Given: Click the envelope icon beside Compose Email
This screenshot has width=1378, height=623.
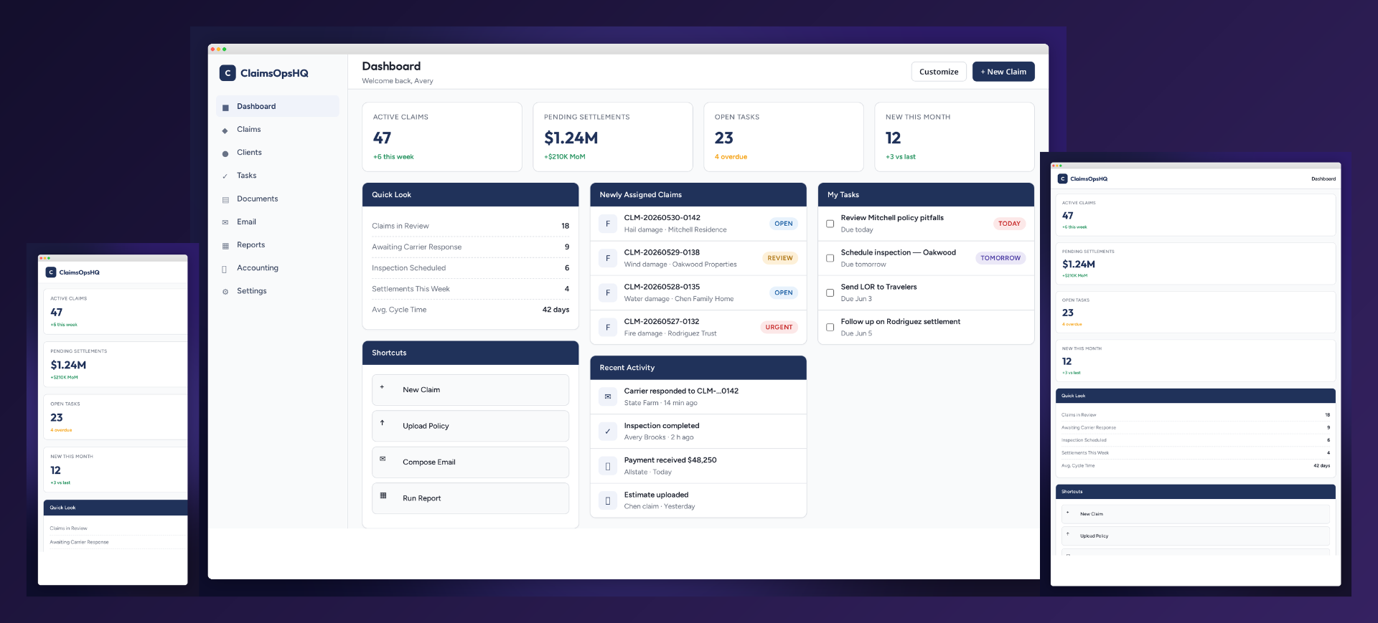Looking at the screenshot, I should pos(383,459).
